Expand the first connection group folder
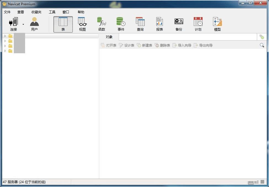 pos(5,36)
